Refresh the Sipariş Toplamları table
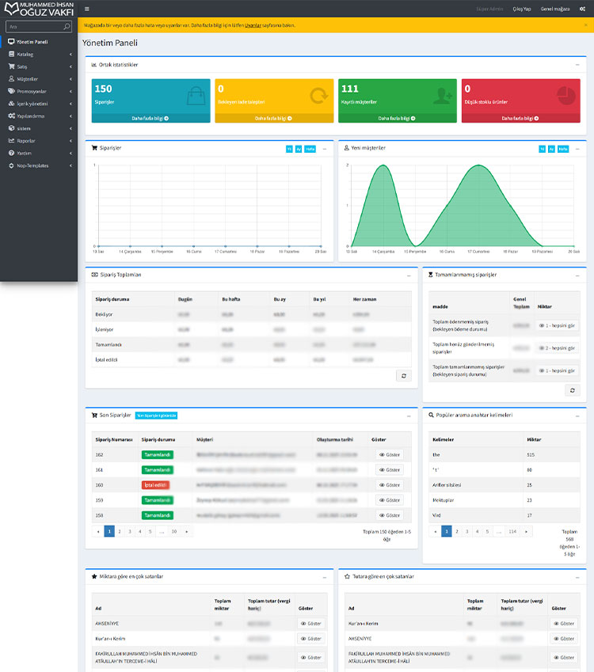This screenshot has height=672, width=594. tap(404, 376)
